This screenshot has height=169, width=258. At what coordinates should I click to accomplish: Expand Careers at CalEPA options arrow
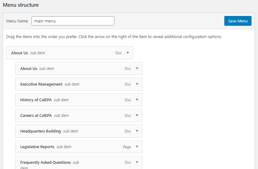[137, 115]
